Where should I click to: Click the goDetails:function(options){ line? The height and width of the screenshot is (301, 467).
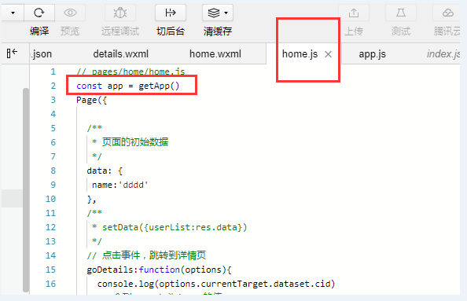point(159,270)
